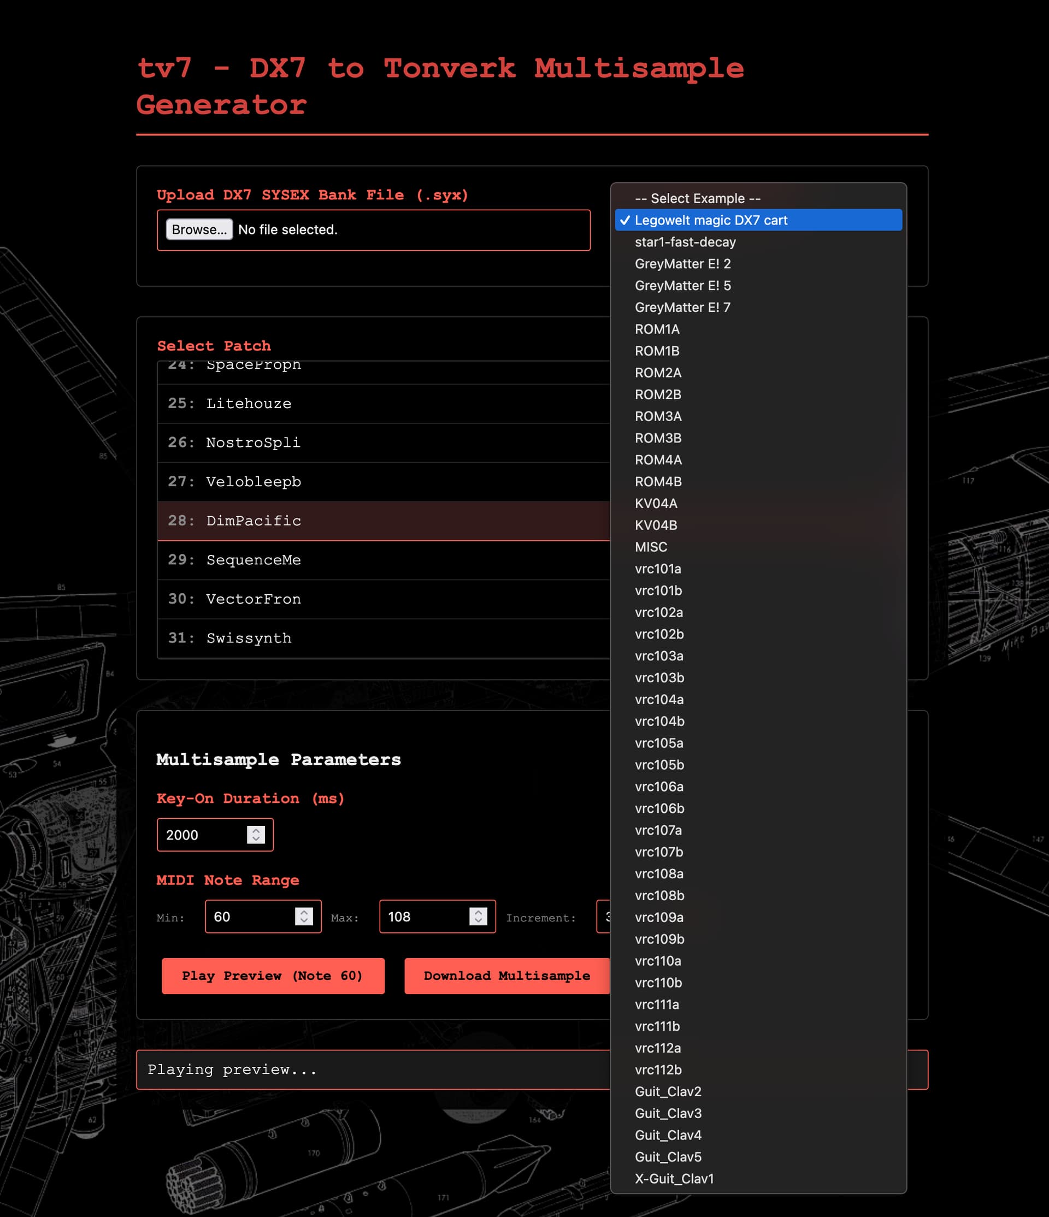Choose the MISC example bank
The width and height of the screenshot is (1049, 1217).
(x=651, y=547)
